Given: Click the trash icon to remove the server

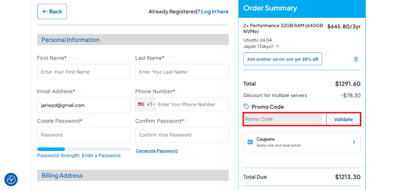Looking at the screenshot, I should click(356, 59).
